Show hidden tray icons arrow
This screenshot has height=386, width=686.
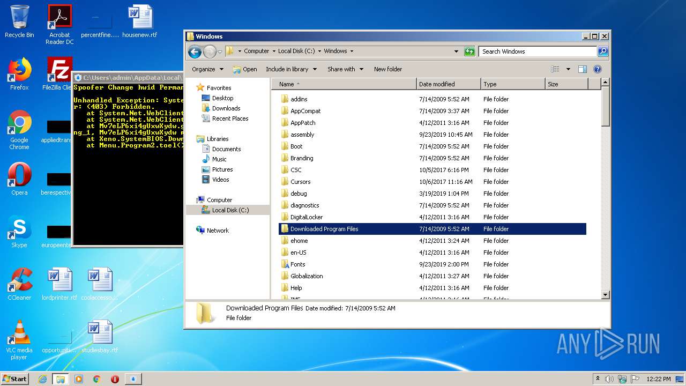598,379
